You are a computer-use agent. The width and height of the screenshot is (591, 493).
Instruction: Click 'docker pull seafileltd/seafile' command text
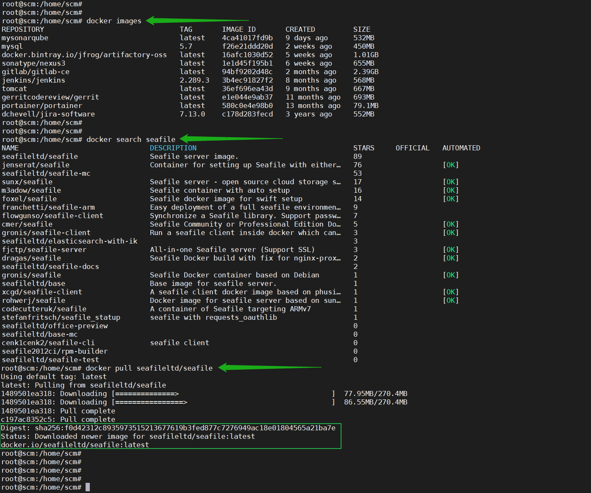tap(149, 368)
